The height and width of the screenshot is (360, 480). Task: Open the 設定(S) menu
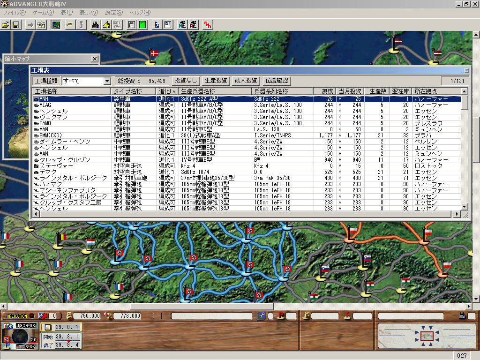click(x=113, y=12)
